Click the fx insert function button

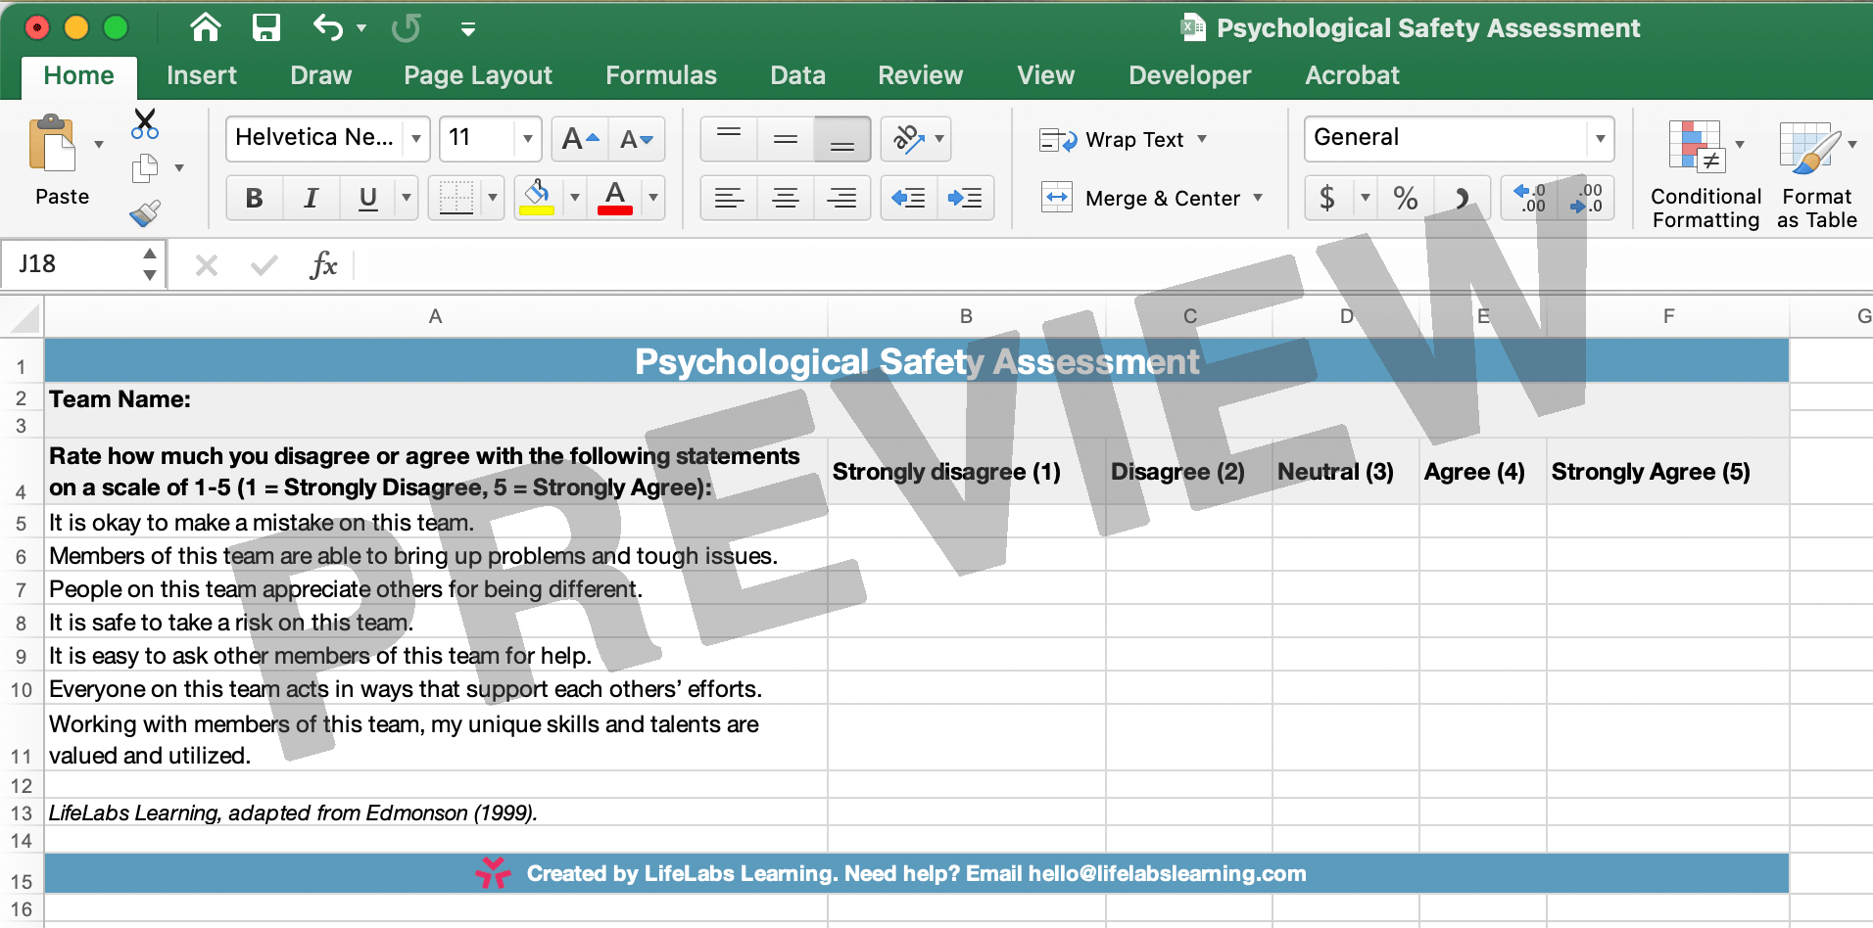pos(324,264)
